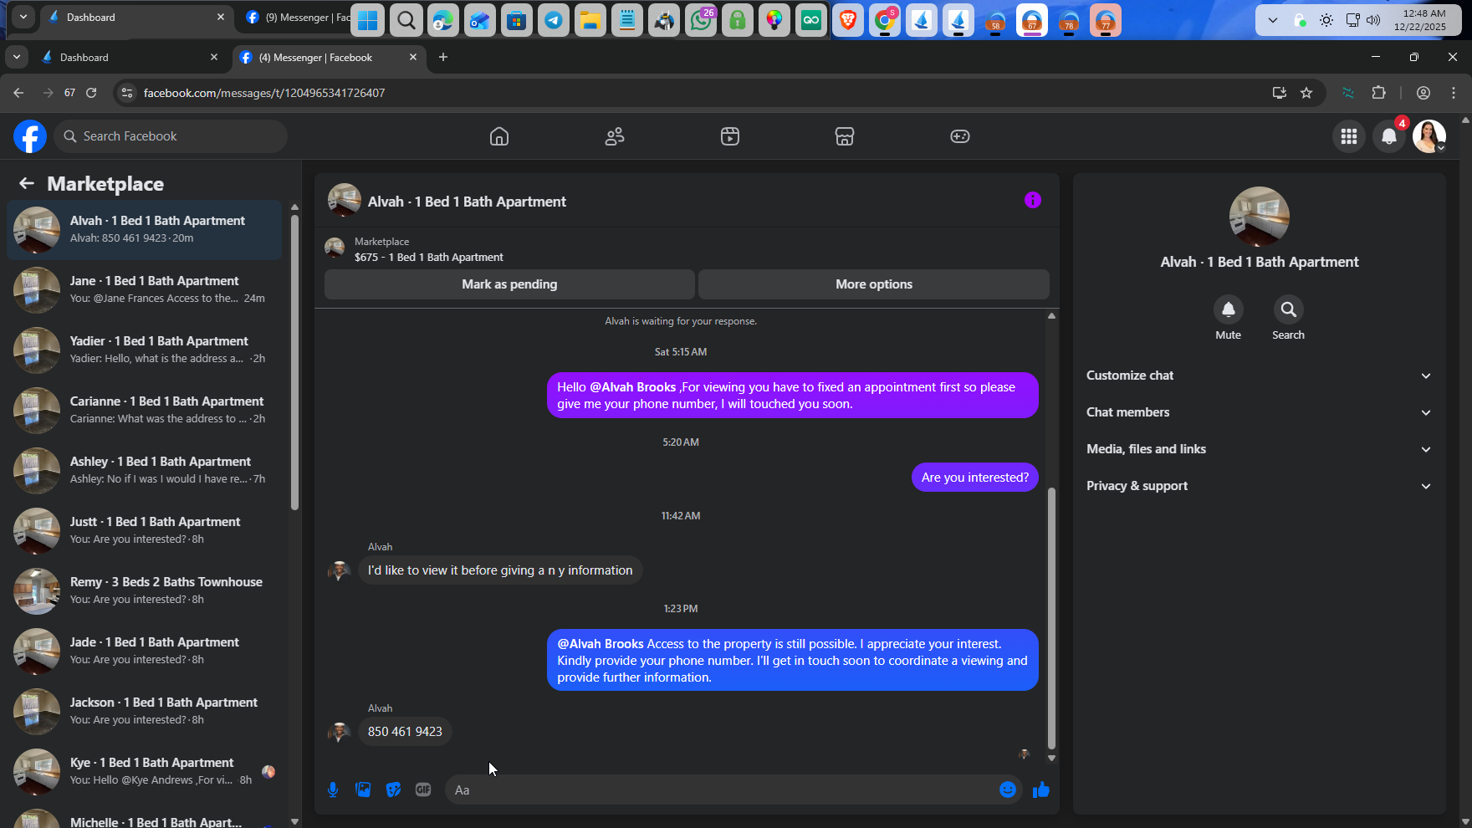Focus the Search Facebook field
The width and height of the screenshot is (1472, 828).
tap(171, 136)
